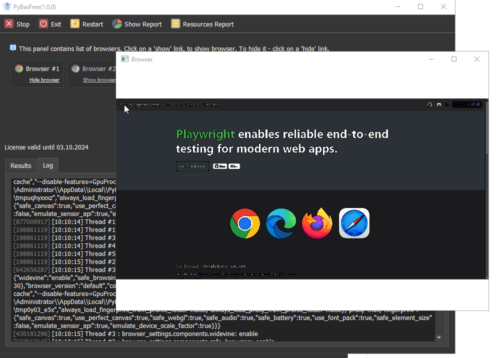Maximize the Browser window
The width and height of the screenshot is (504, 358).
(454, 59)
